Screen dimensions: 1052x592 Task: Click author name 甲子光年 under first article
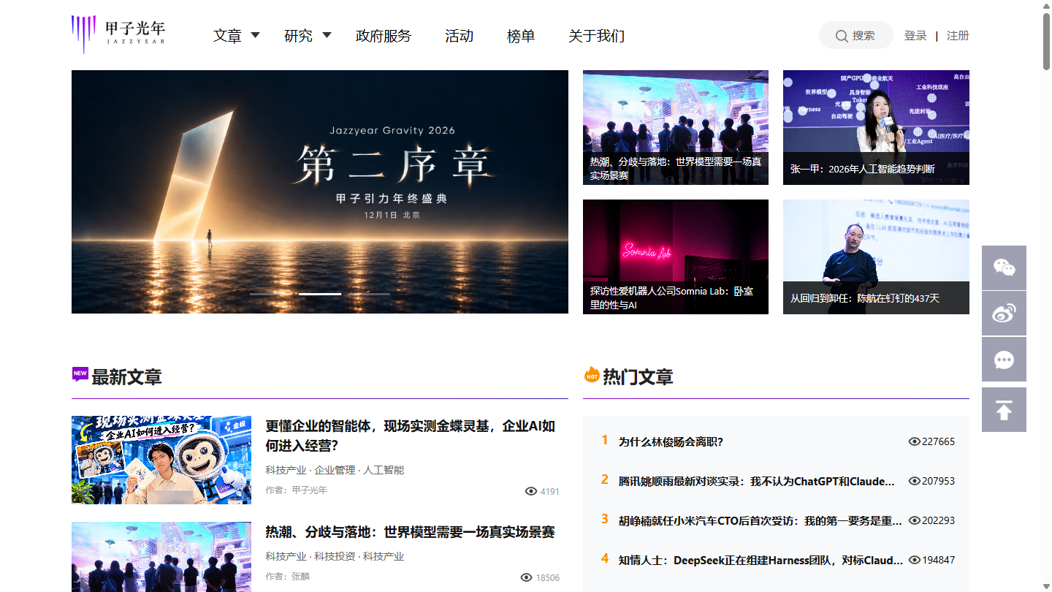click(309, 490)
